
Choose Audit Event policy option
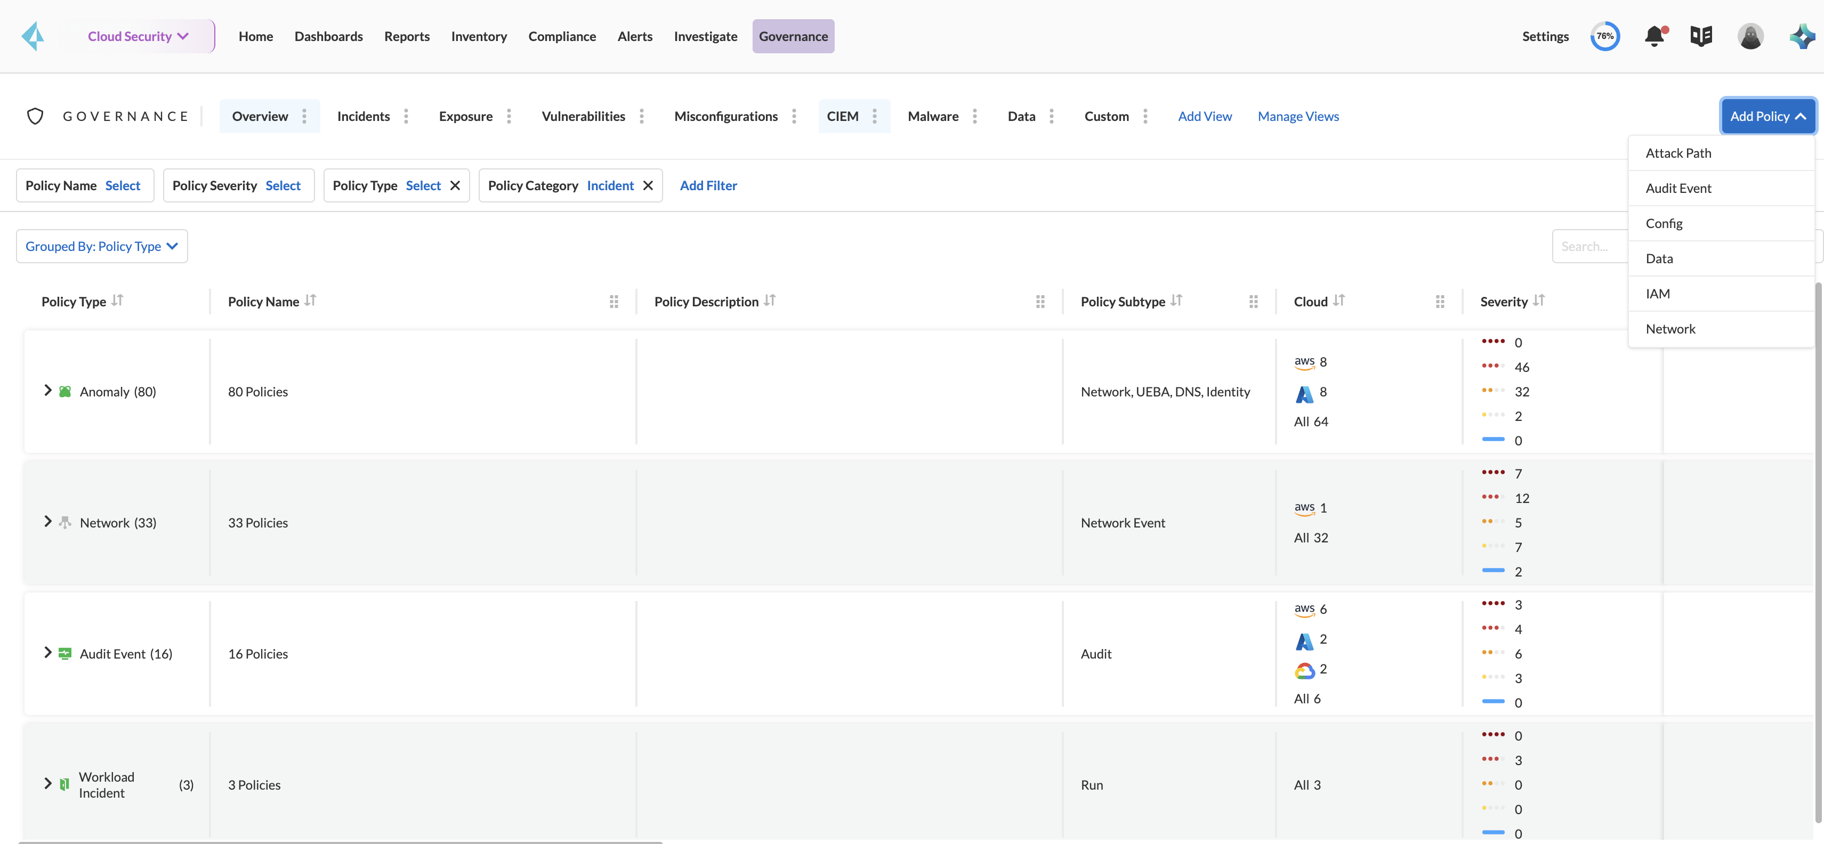coord(1721,188)
